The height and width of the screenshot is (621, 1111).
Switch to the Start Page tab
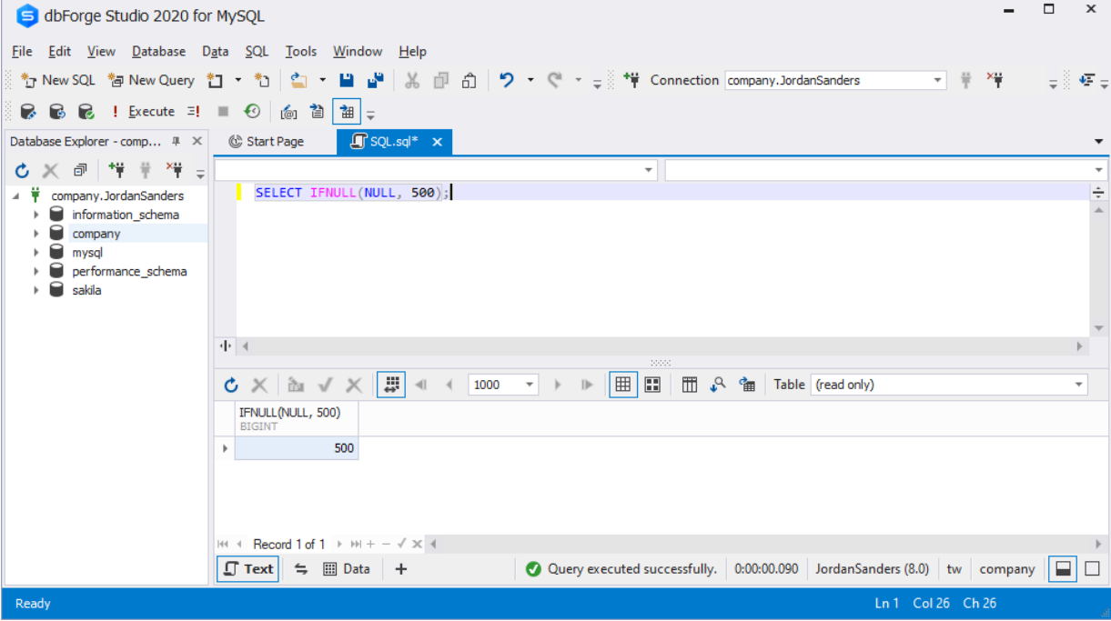click(x=266, y=142)
